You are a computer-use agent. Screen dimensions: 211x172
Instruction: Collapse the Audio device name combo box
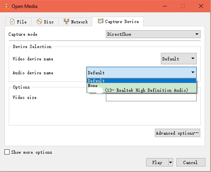pyautogui.click(x=141, y=73)
